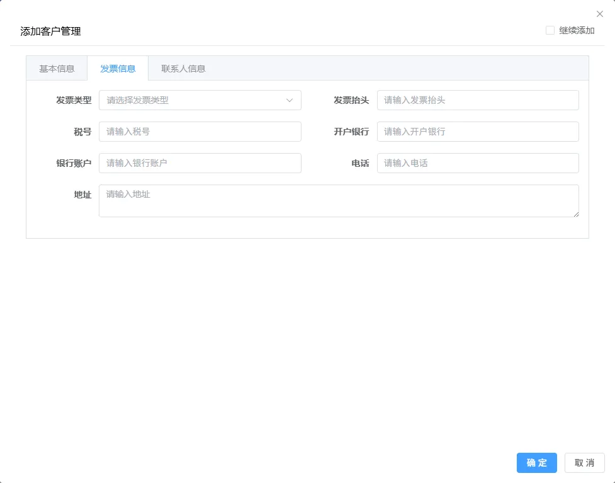The image size is (615, 483).
Task: Switch to the 基本信息 tab
Action: click(57, 69)
